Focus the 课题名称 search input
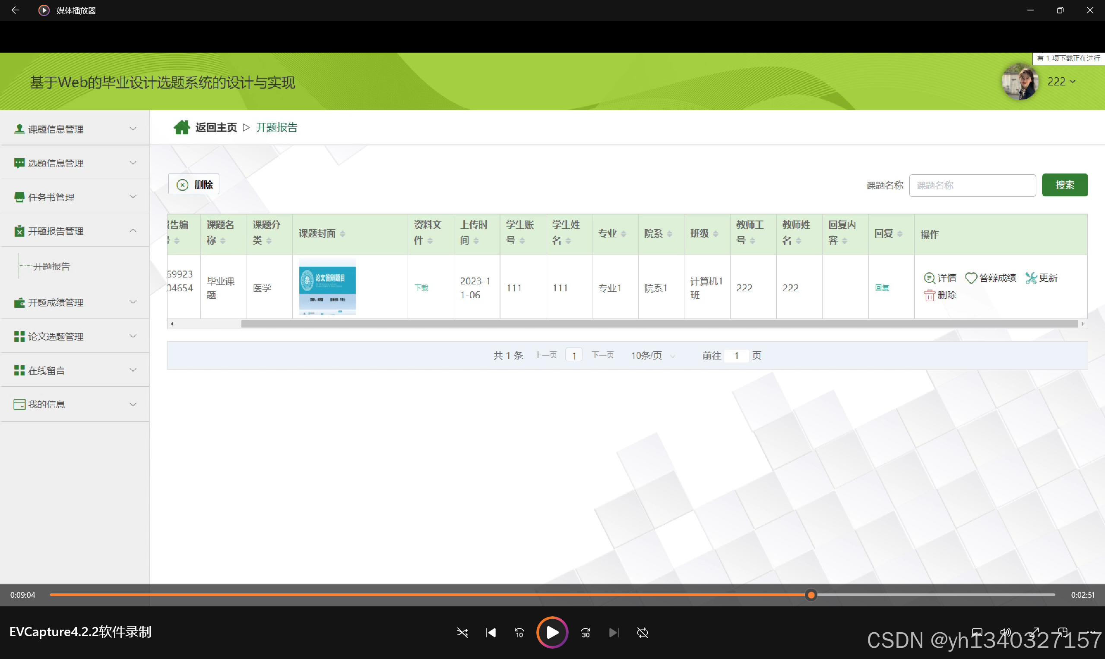This screenshot has height=659, width=1105. point(972,185)
